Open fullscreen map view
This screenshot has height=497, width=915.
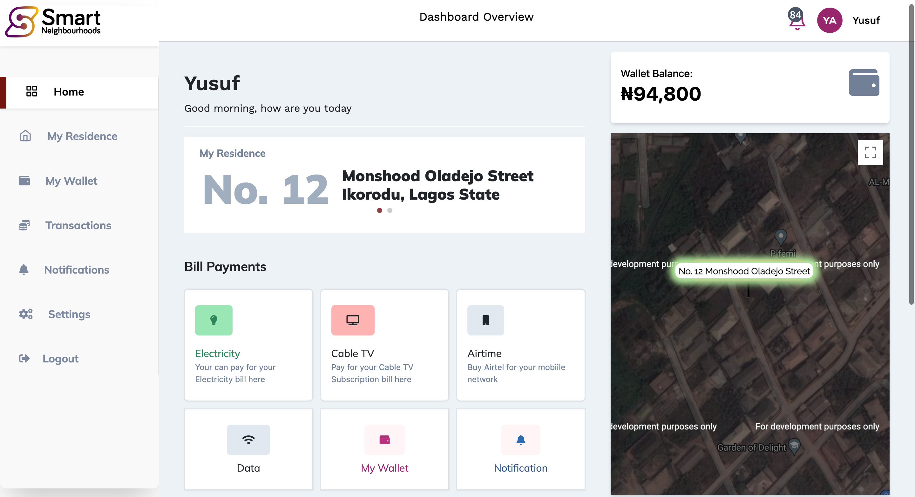point(870,152)
